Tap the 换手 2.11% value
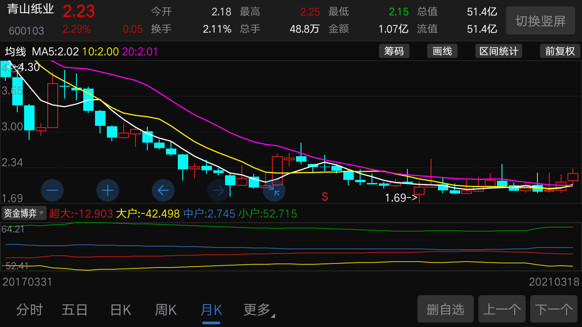This screenshot has width=582, height=327. coord(217,29)
